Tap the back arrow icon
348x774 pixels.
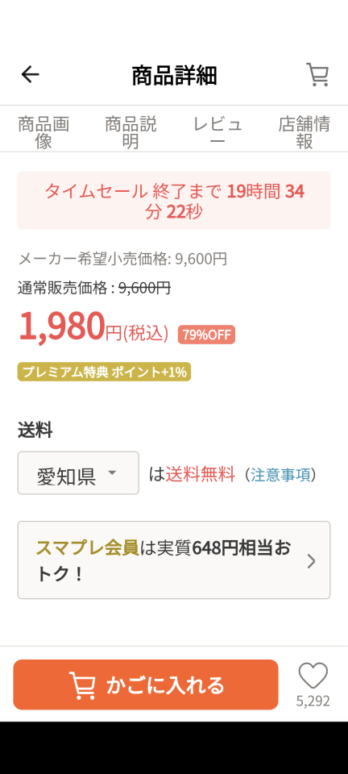(30, 75)
